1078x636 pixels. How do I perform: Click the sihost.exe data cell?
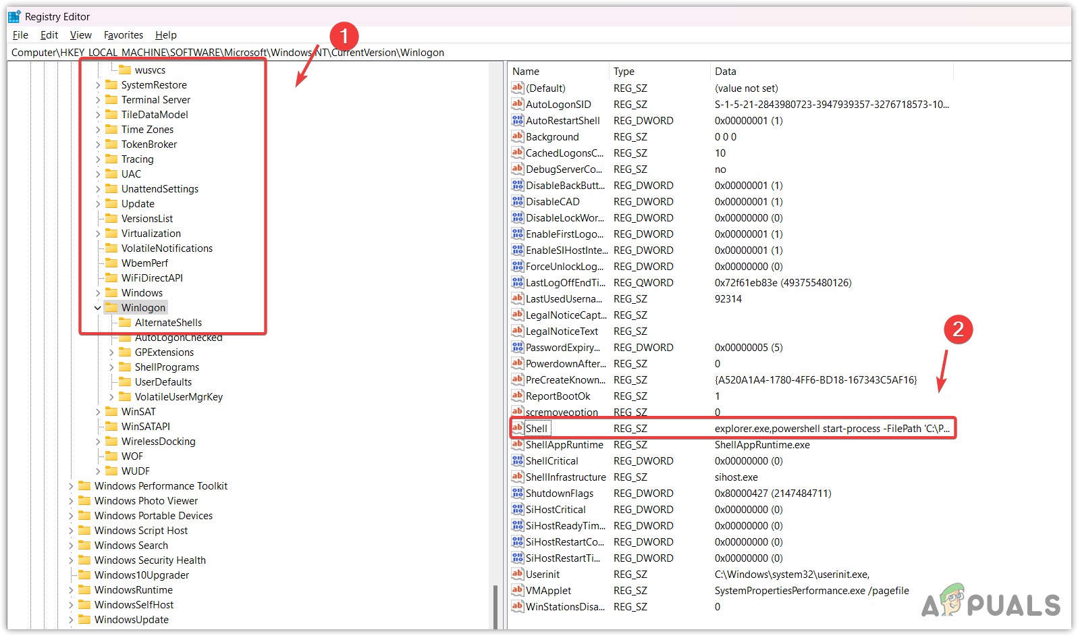click(736, 477)
